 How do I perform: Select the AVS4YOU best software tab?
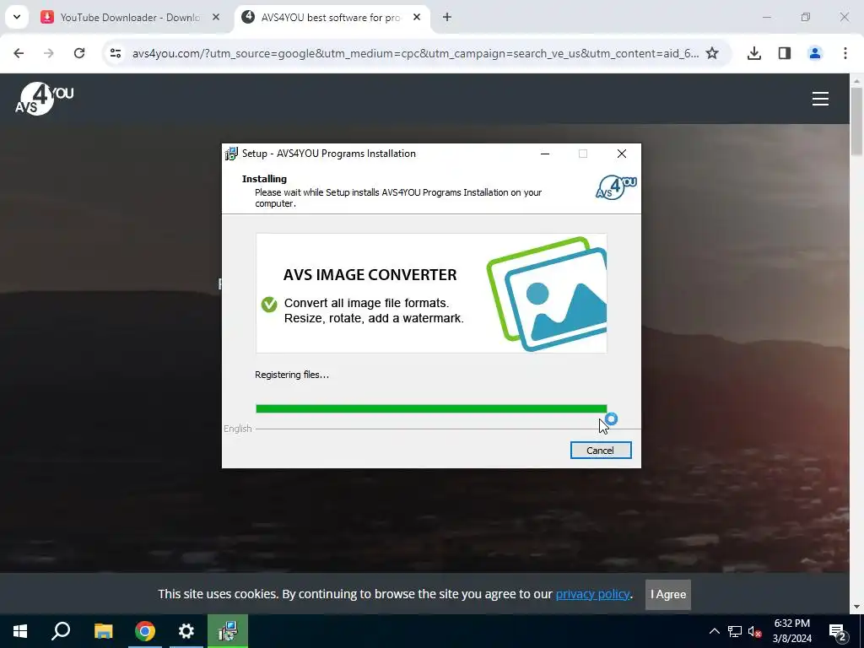331,17
